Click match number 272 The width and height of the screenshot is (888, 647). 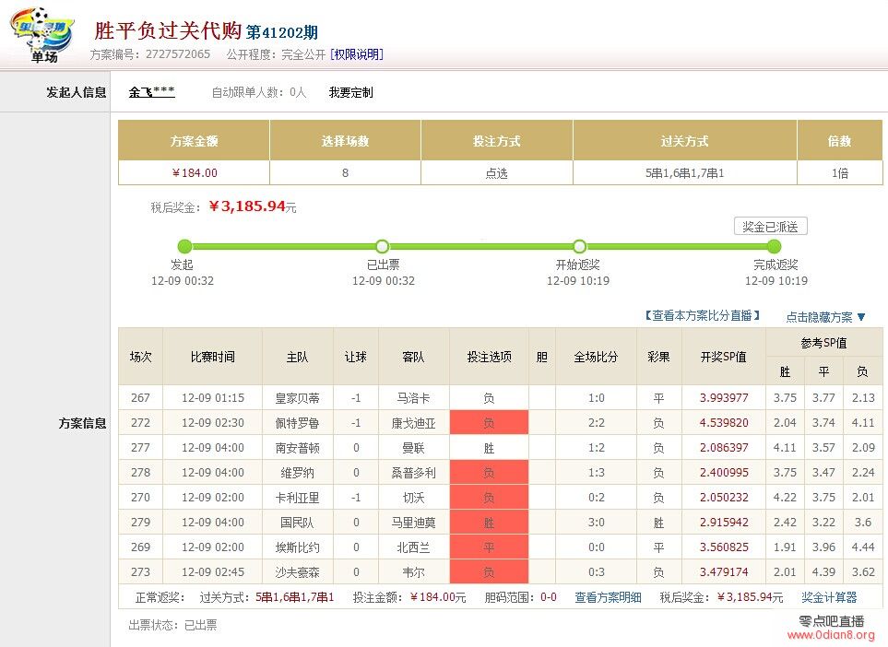[140, 423]
